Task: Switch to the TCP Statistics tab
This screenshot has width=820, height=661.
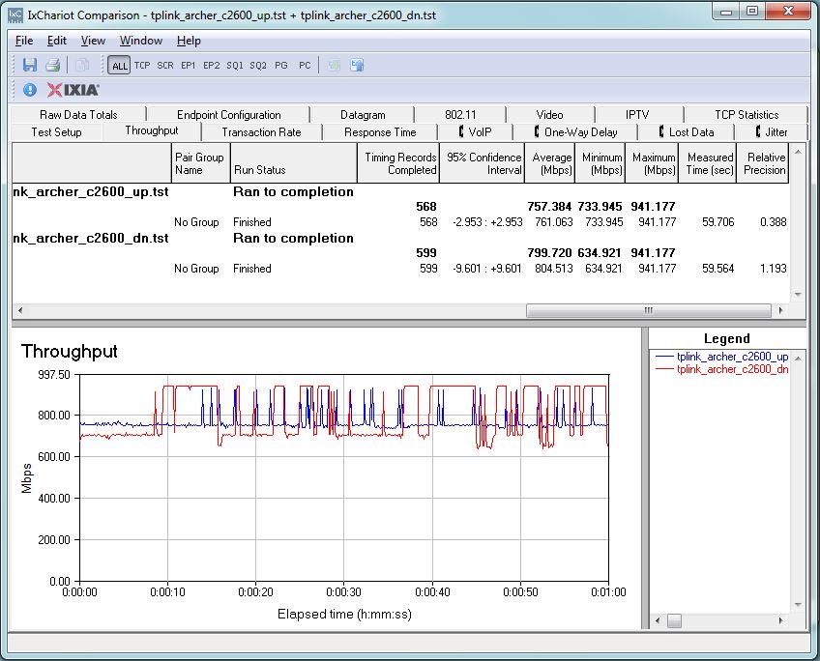Action: (747, 114)
